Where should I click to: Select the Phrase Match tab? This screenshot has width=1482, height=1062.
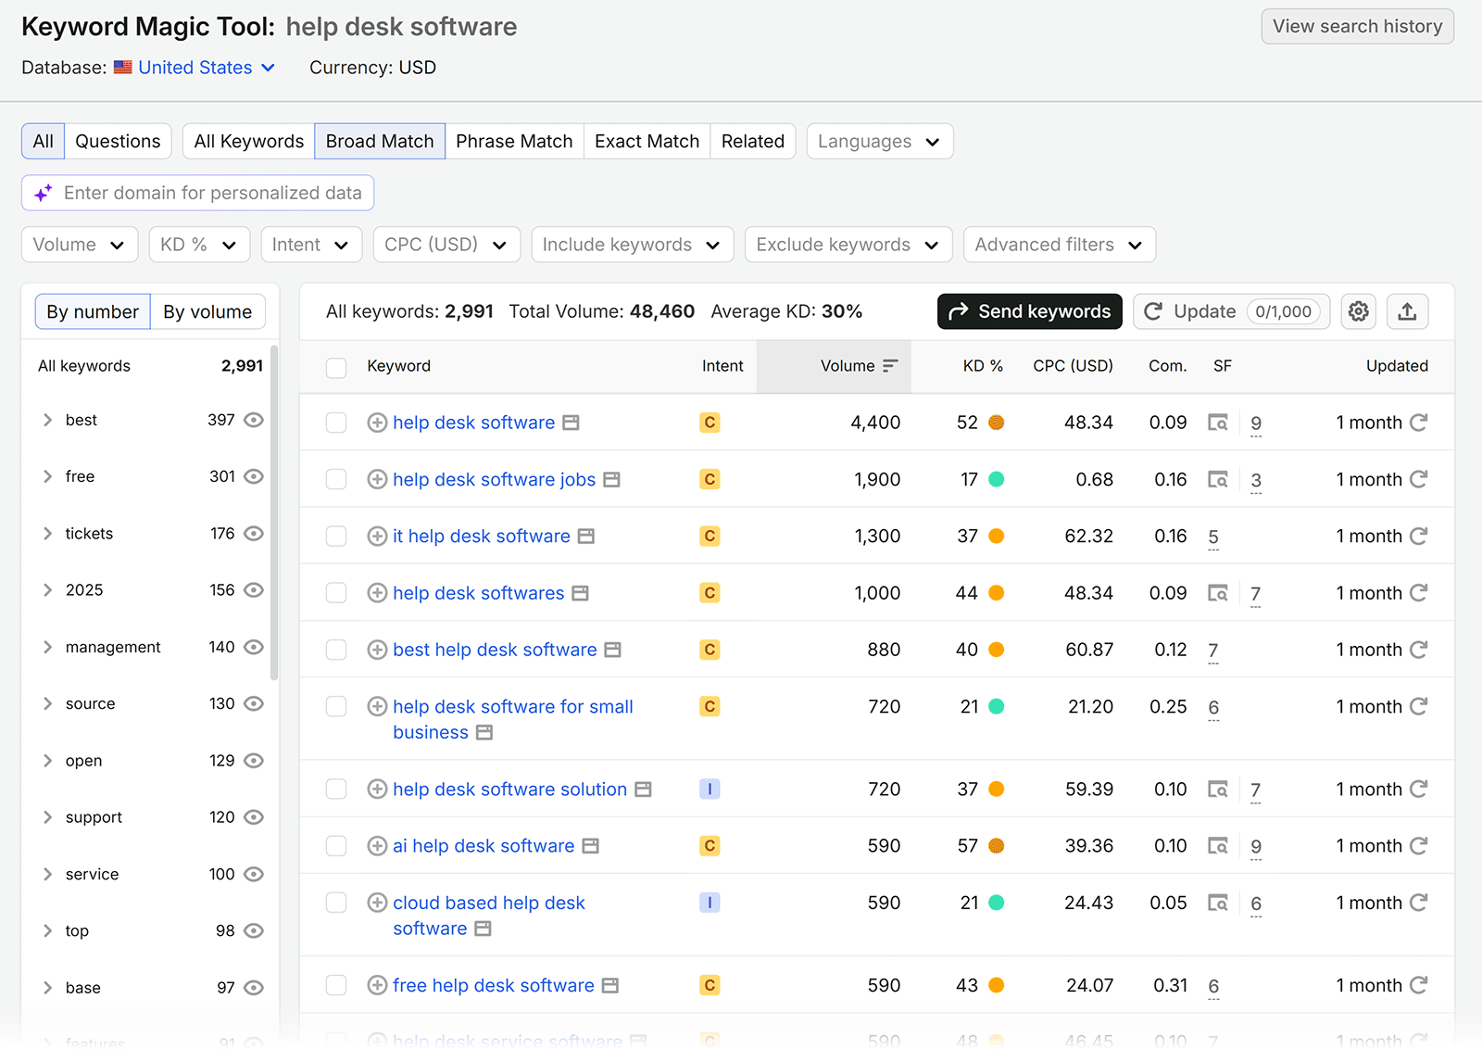(514, 141)
